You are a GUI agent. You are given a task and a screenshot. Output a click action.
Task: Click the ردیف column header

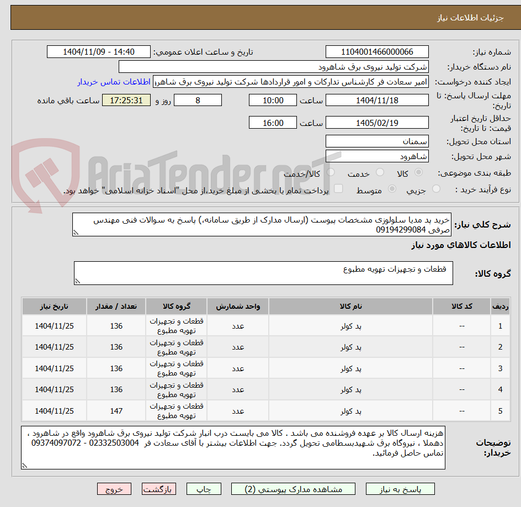pos(500,306)
